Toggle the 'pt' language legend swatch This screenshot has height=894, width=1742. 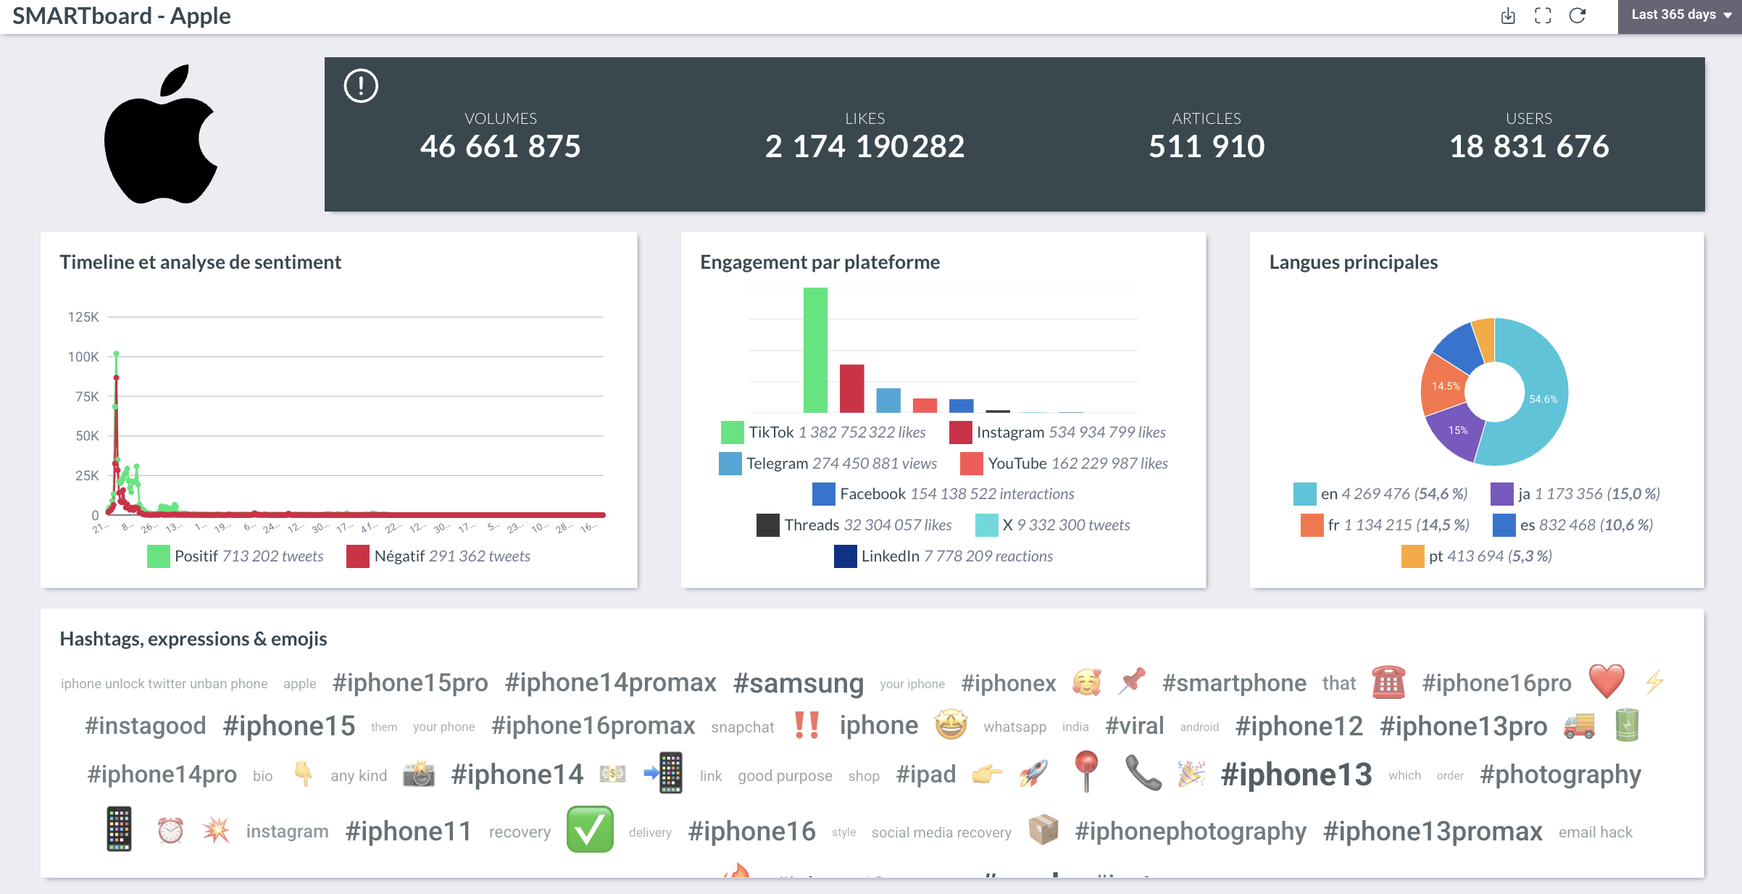[1413, 556]
